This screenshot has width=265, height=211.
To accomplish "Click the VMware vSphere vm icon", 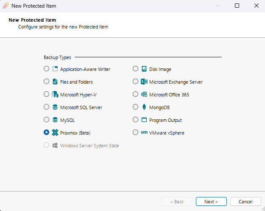I will coord(144,132).
